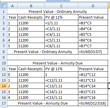Click title cell 'Present Value - Ordinary Annuity' in row 1
110x108 pixels.
click(x=58, y=11)
